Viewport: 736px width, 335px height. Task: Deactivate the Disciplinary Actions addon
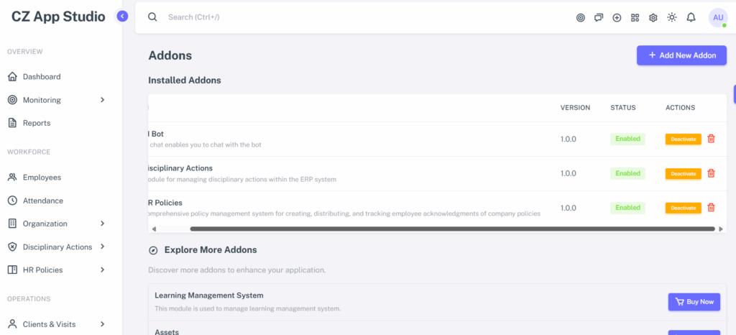pyautogui.click(x=683, y=173)
